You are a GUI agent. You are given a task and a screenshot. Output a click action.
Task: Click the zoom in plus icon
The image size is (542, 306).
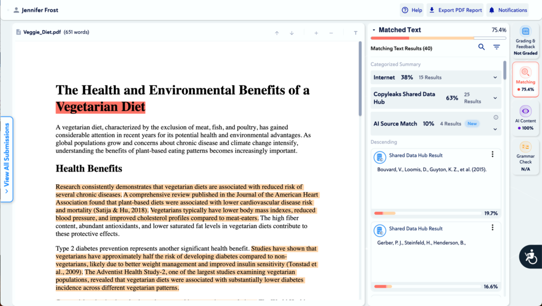316,33
